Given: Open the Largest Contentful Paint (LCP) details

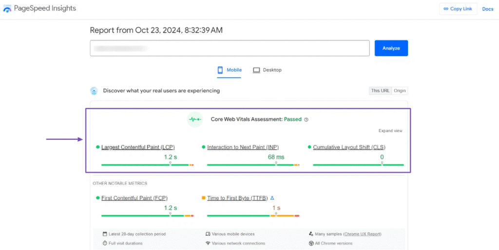Looking at the screenshot, I should tap(138, 147).
